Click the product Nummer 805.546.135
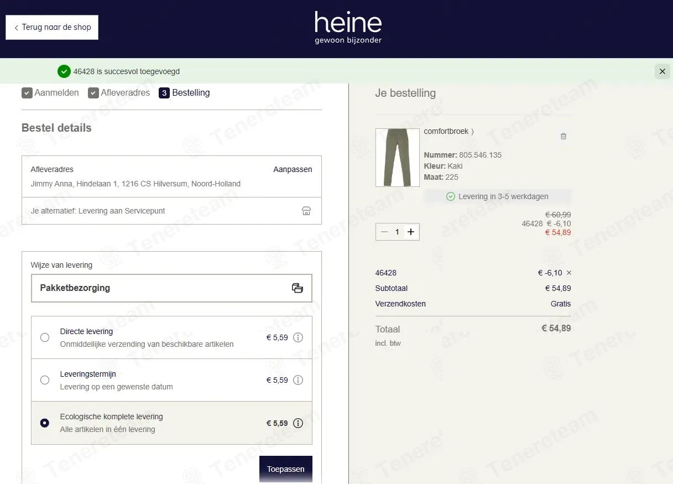The width and height of the screenshot is (673, 484). coord(463,155)
